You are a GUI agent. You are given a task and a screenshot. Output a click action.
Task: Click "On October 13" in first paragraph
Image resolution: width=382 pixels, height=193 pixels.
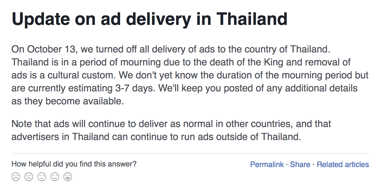tap(44, 49)
